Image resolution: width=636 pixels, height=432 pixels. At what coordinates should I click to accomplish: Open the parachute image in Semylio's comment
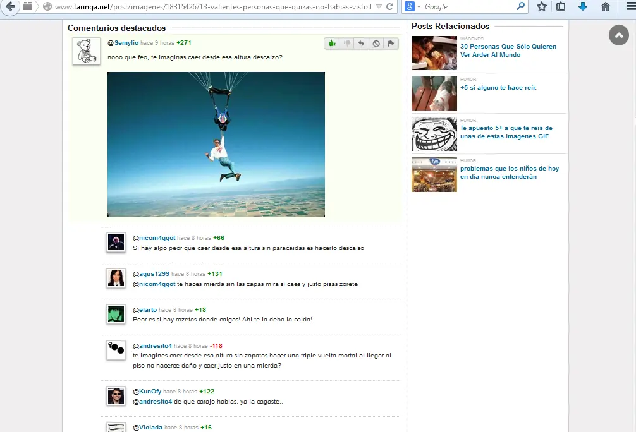pyautogui.click(x=216, y=144)
